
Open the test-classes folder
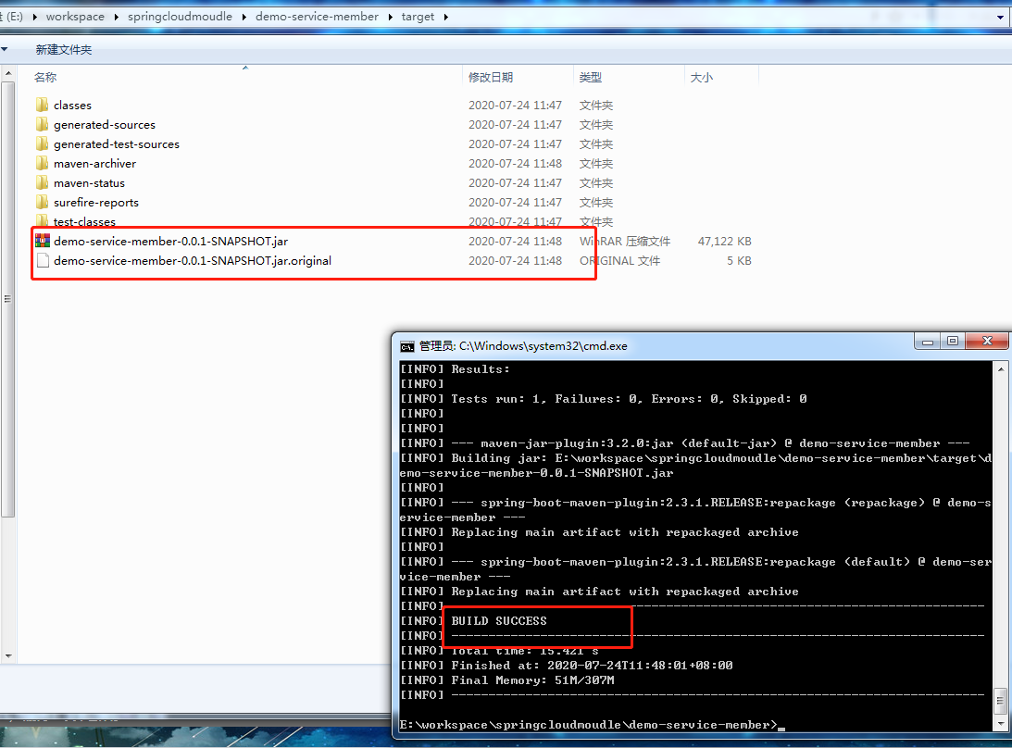pyautogui.click(x=85, y=221)
